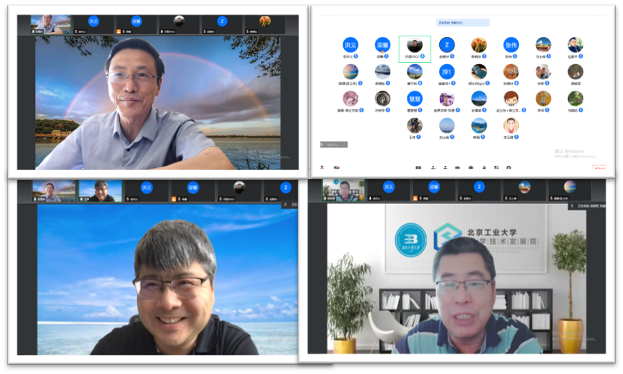Image resolution: width=623 pixels, height=374 pixels.
Task: Select the 梁馨 avatar in the participant grid
Action: [x=382, y=45]
